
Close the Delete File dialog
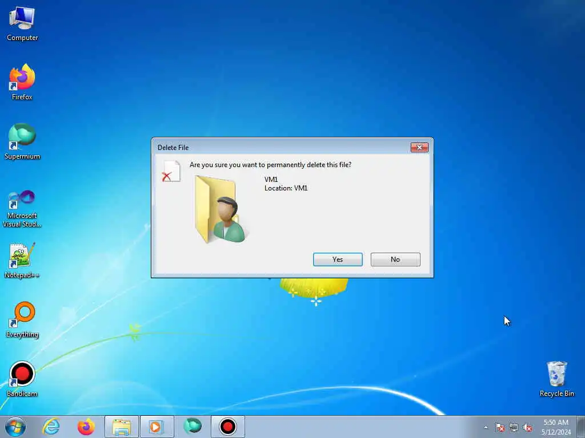[x=419, y=148]
